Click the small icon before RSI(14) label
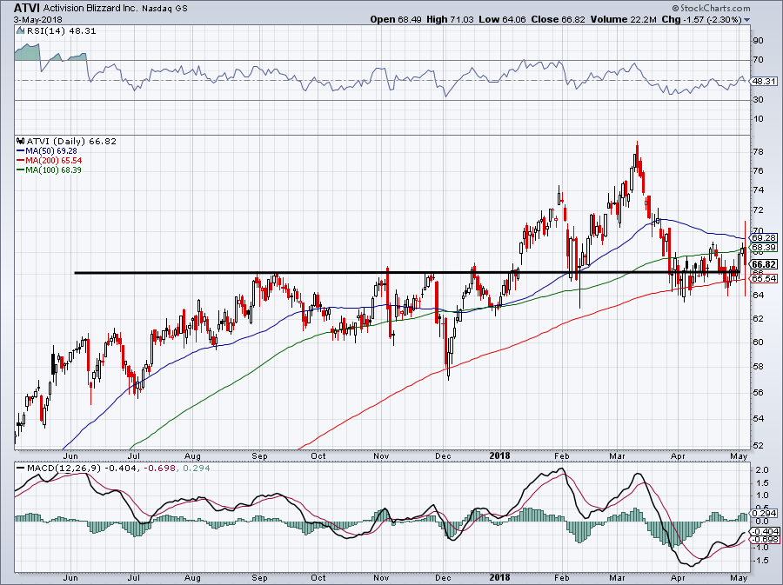This screenshot has width=783, height=585. 20,30
